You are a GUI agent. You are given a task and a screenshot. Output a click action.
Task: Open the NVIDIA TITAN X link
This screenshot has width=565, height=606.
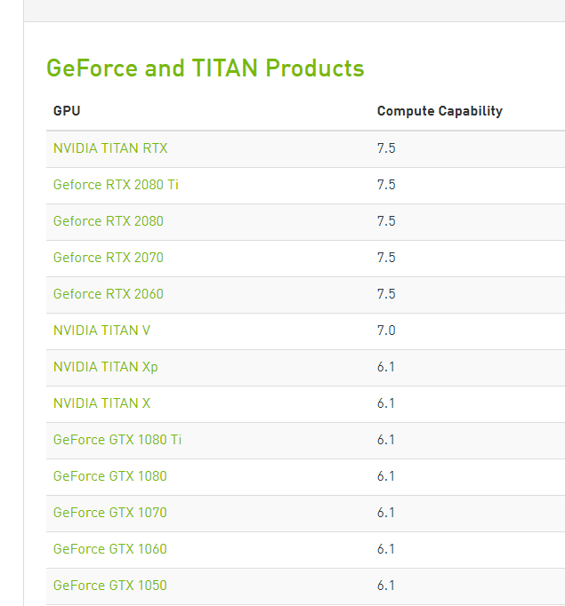(101, 403)
